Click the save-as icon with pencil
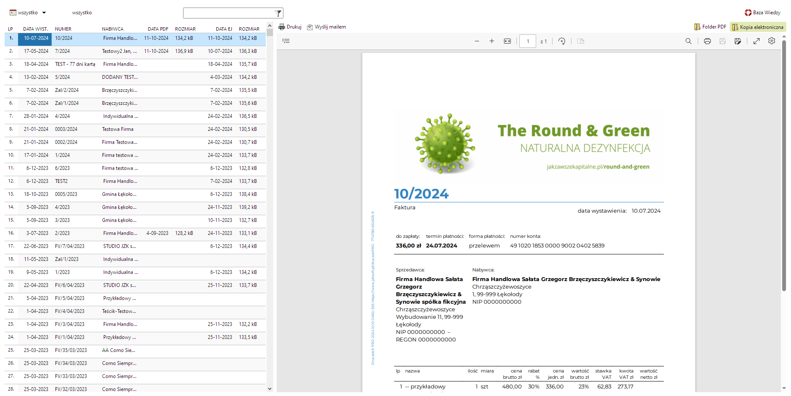The width and height of the screenshot is (791, 396). 737,41
